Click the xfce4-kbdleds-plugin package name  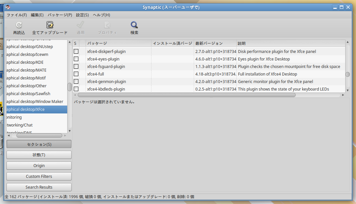tap(106, 89)
